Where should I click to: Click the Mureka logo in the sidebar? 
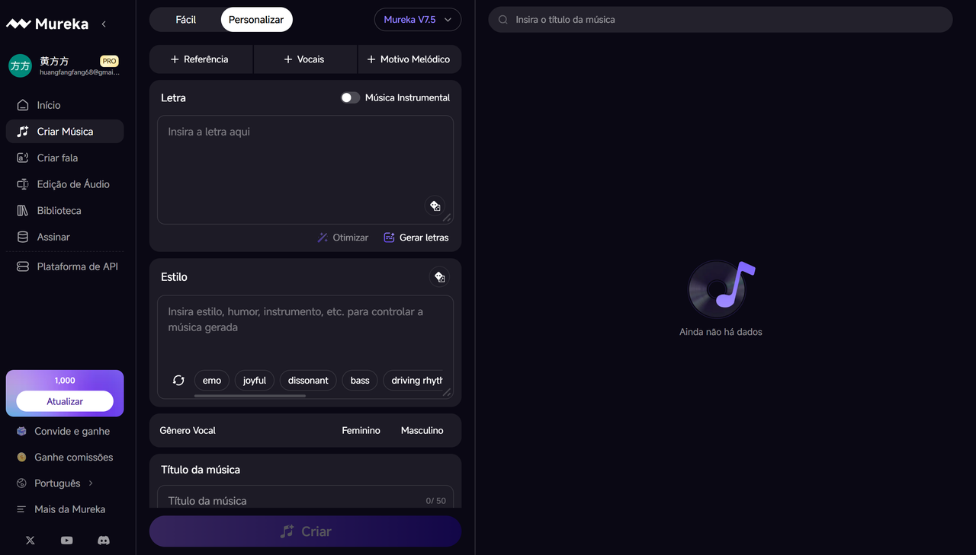(47, 23)
